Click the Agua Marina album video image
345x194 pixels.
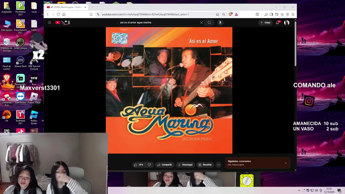tap(169, 90)
